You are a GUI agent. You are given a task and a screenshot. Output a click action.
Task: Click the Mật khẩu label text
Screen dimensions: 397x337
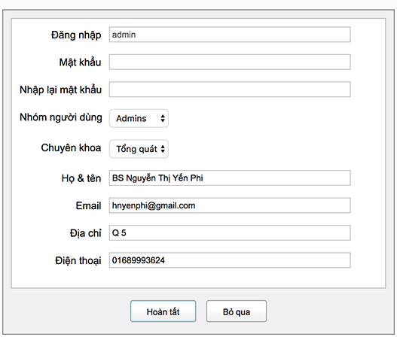pyautogui.click(x=80, y=62)
